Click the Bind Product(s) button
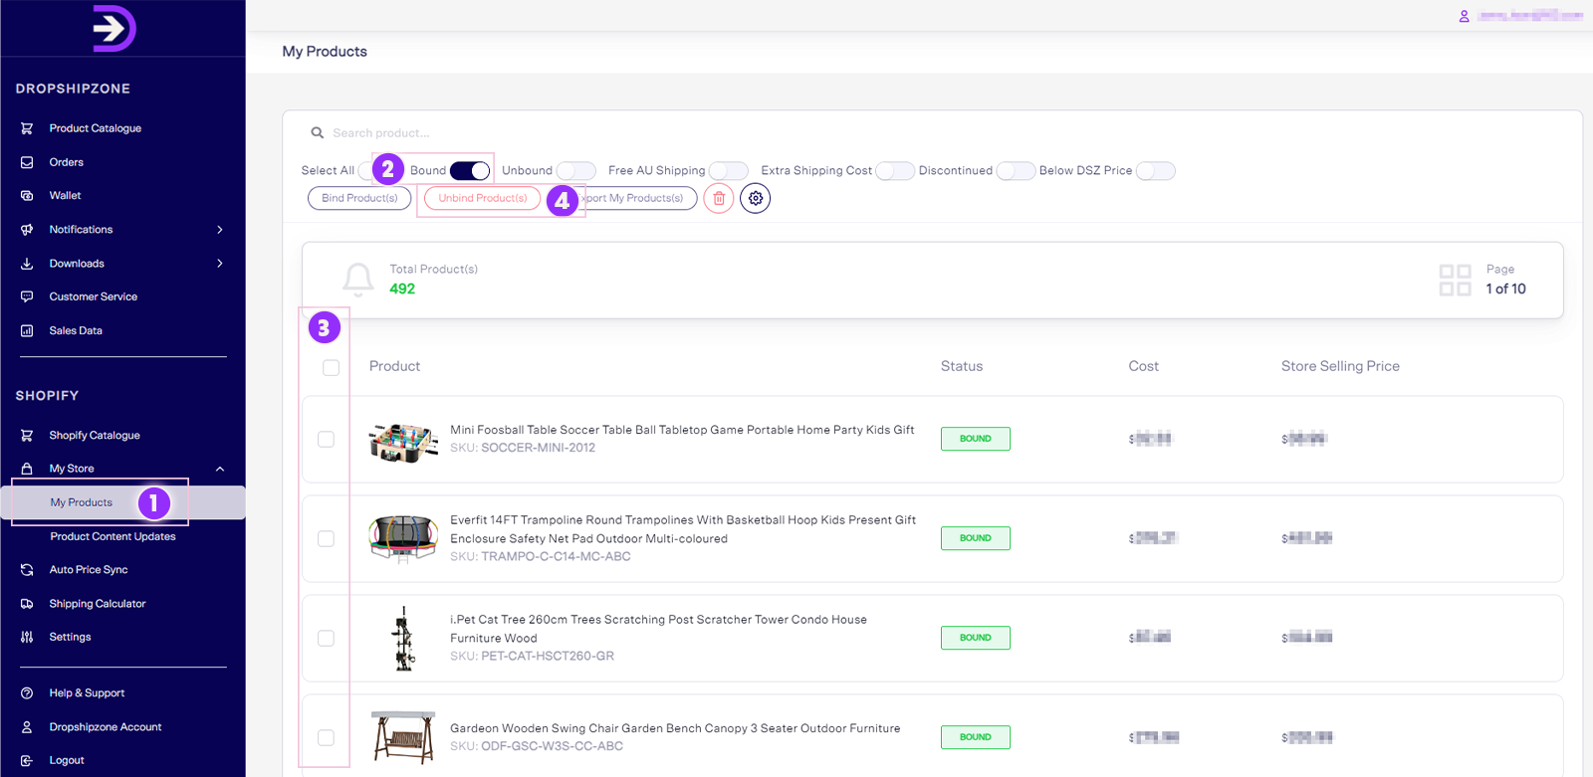This screenshot has width=1593, height=777. coord(359,198)
